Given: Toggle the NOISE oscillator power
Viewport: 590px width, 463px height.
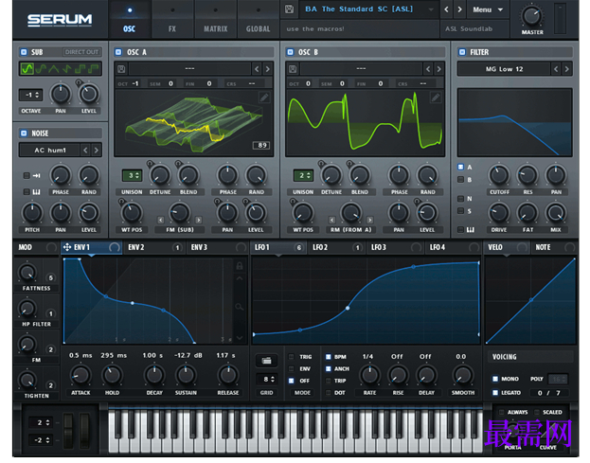Looking at the screenshot, I should [x=24, y=134].
